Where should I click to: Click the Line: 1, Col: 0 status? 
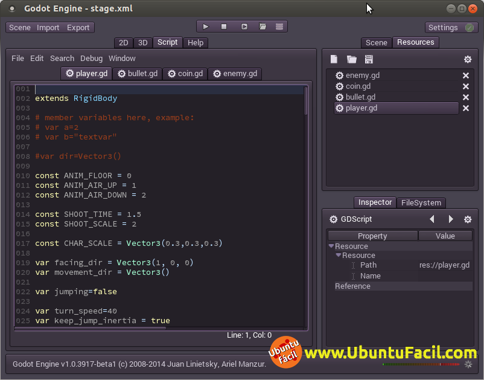(x=249, y=335)
